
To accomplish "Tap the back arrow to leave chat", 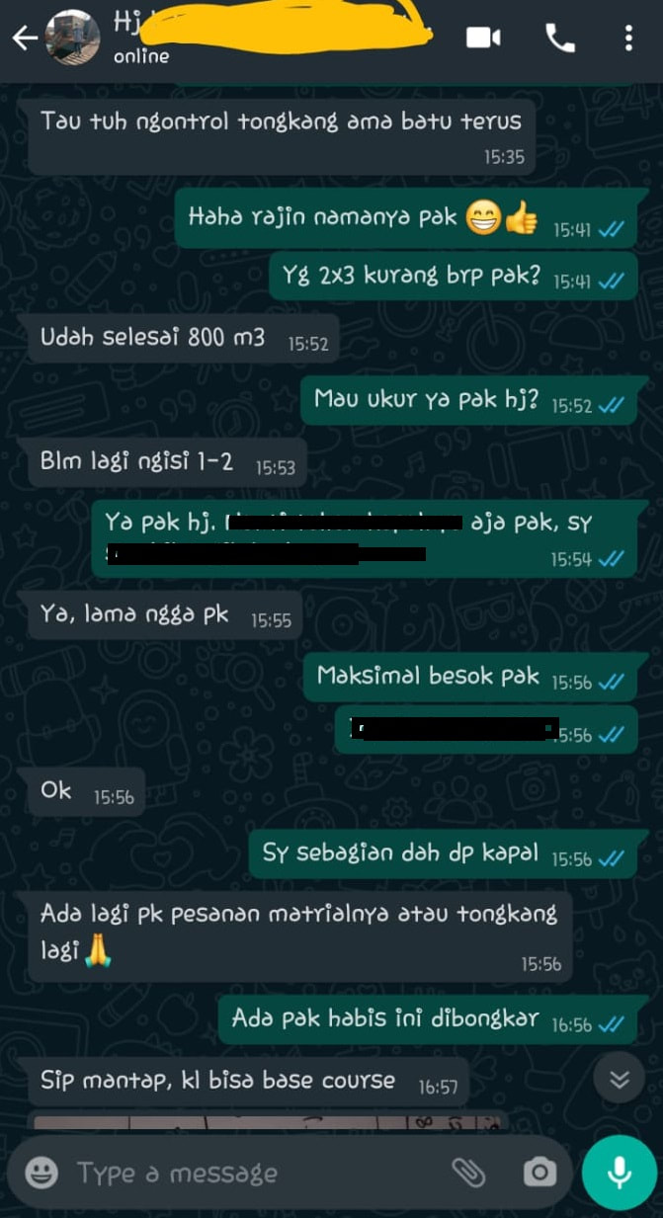I will click(24, 39).
